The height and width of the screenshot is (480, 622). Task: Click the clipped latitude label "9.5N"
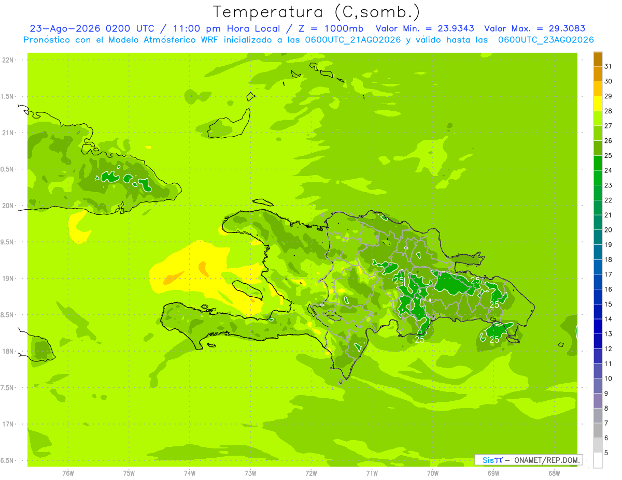(x=7, y=242)
